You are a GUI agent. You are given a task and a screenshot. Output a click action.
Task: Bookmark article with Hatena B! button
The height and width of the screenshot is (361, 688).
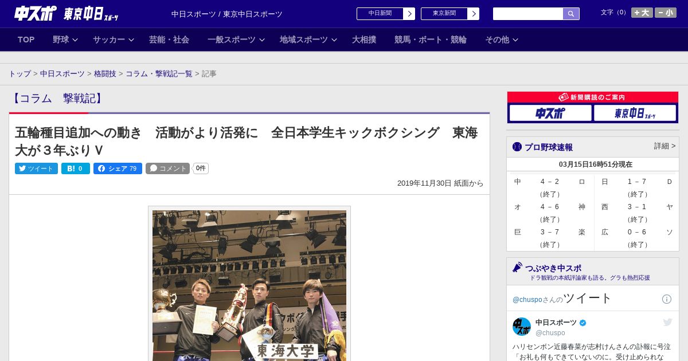click(76, 168)
